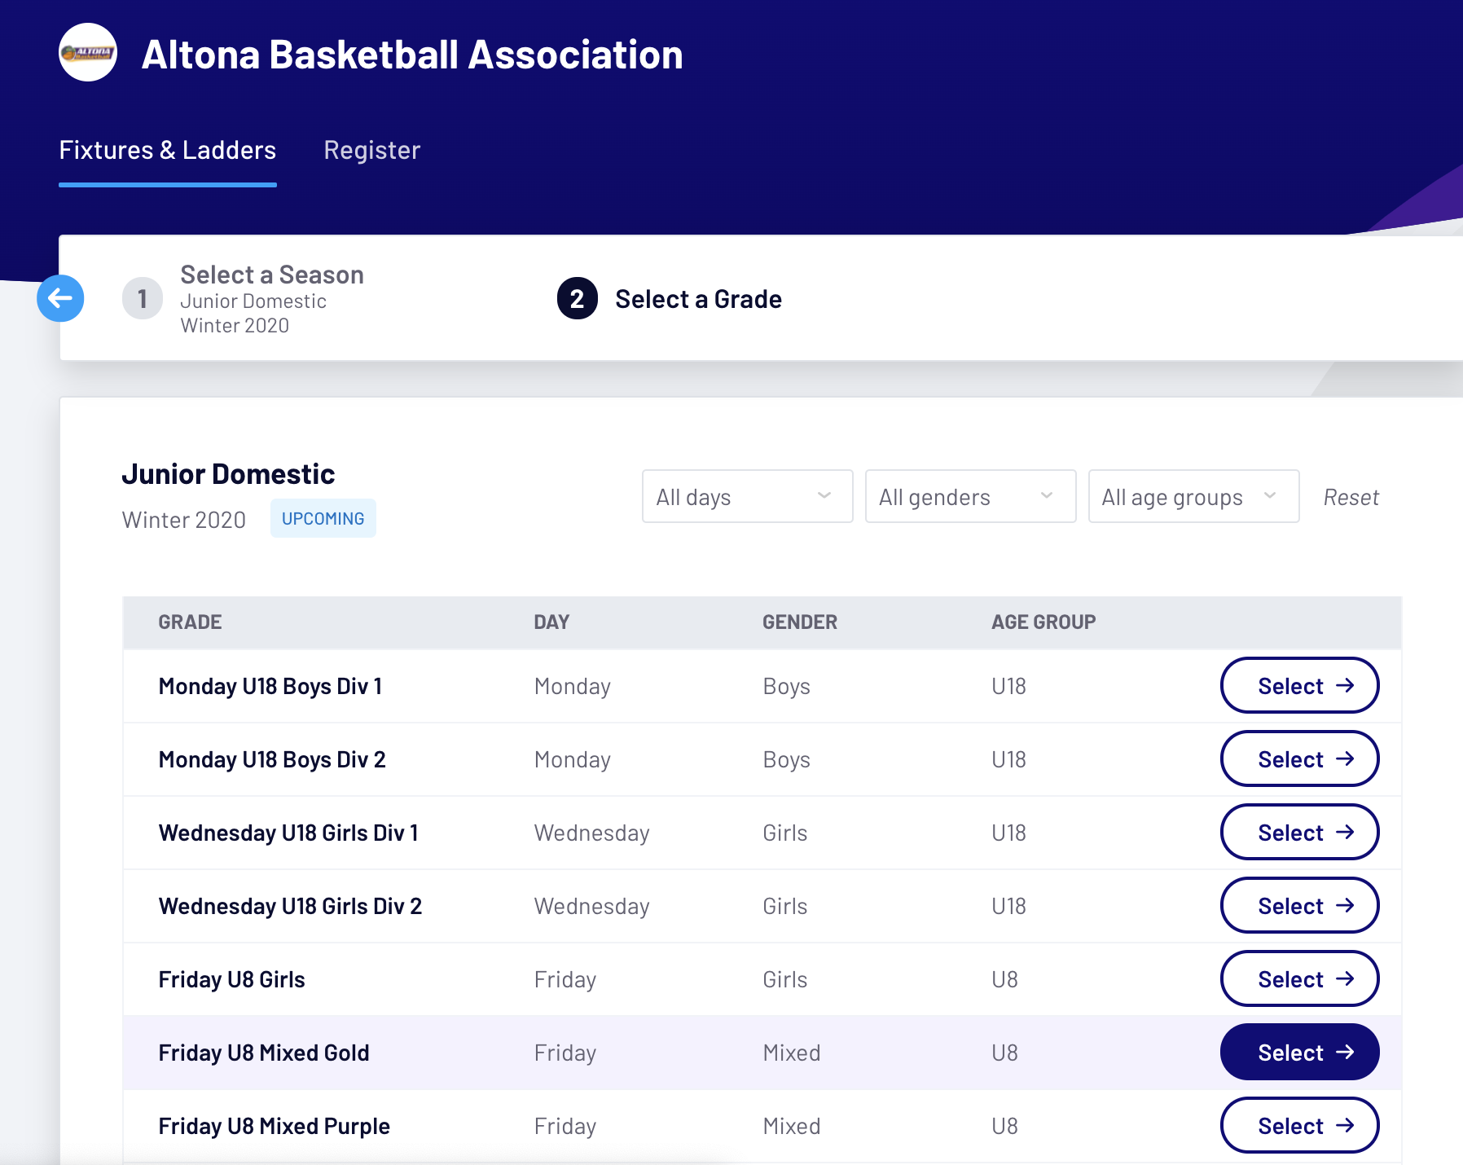Screen dimensions: 1463x1165
Task: Reset the grade filters
Action: [1350, 497]
